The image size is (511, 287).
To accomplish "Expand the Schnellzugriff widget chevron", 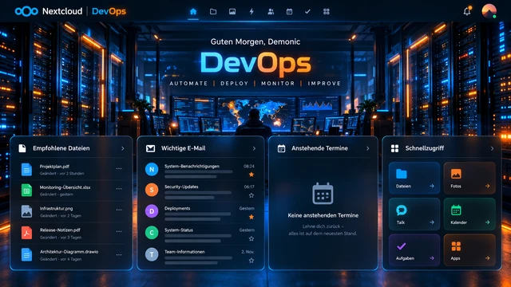I will click(492, 148).
